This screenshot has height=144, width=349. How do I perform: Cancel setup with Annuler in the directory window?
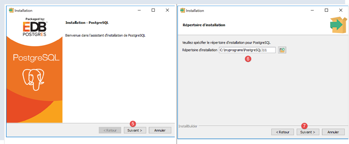click(x=333, y=132)
